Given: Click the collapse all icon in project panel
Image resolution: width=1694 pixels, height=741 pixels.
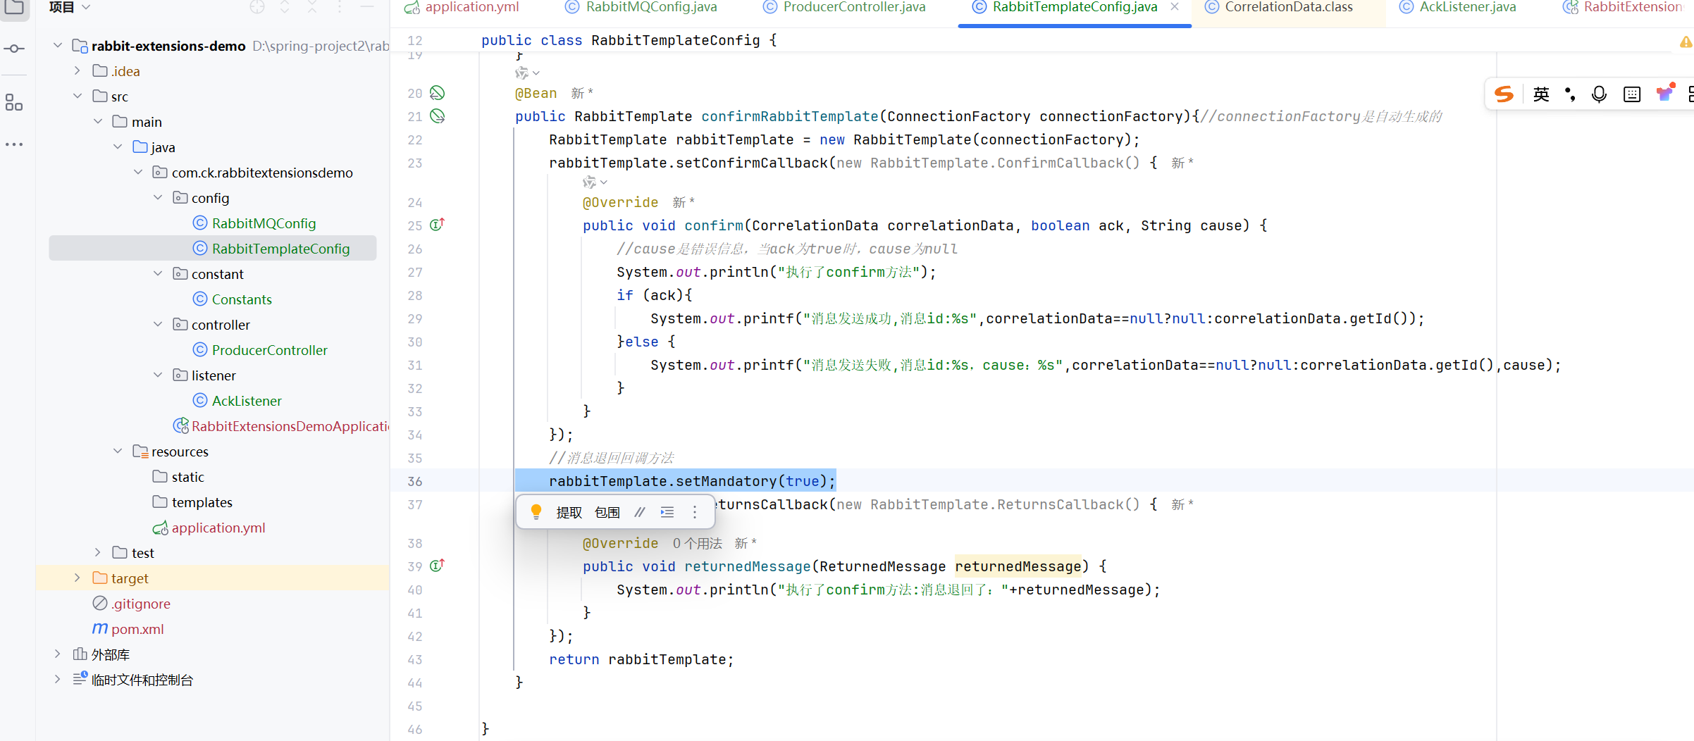Looking at the screenshot, I should tap(312, 7).
